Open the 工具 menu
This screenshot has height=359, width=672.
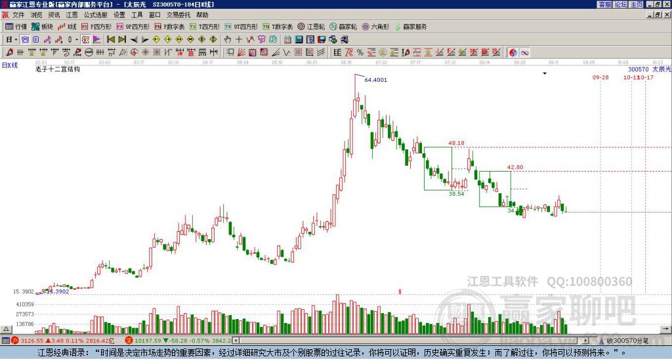point(137,15)
